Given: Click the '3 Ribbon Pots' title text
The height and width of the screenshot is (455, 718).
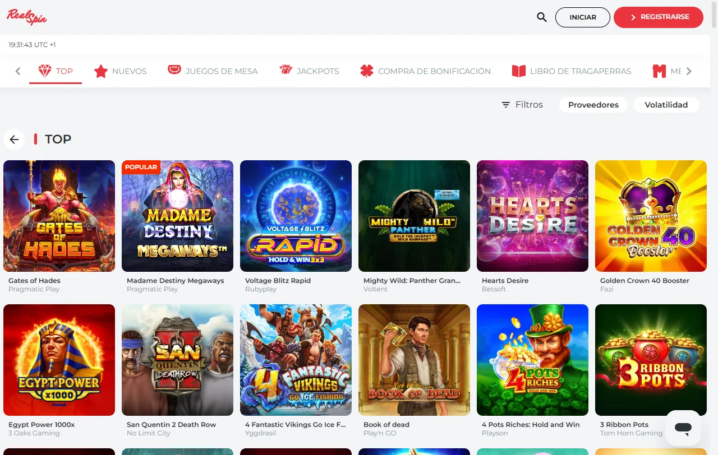Looking at the screenshot, I should click(624, 425).
